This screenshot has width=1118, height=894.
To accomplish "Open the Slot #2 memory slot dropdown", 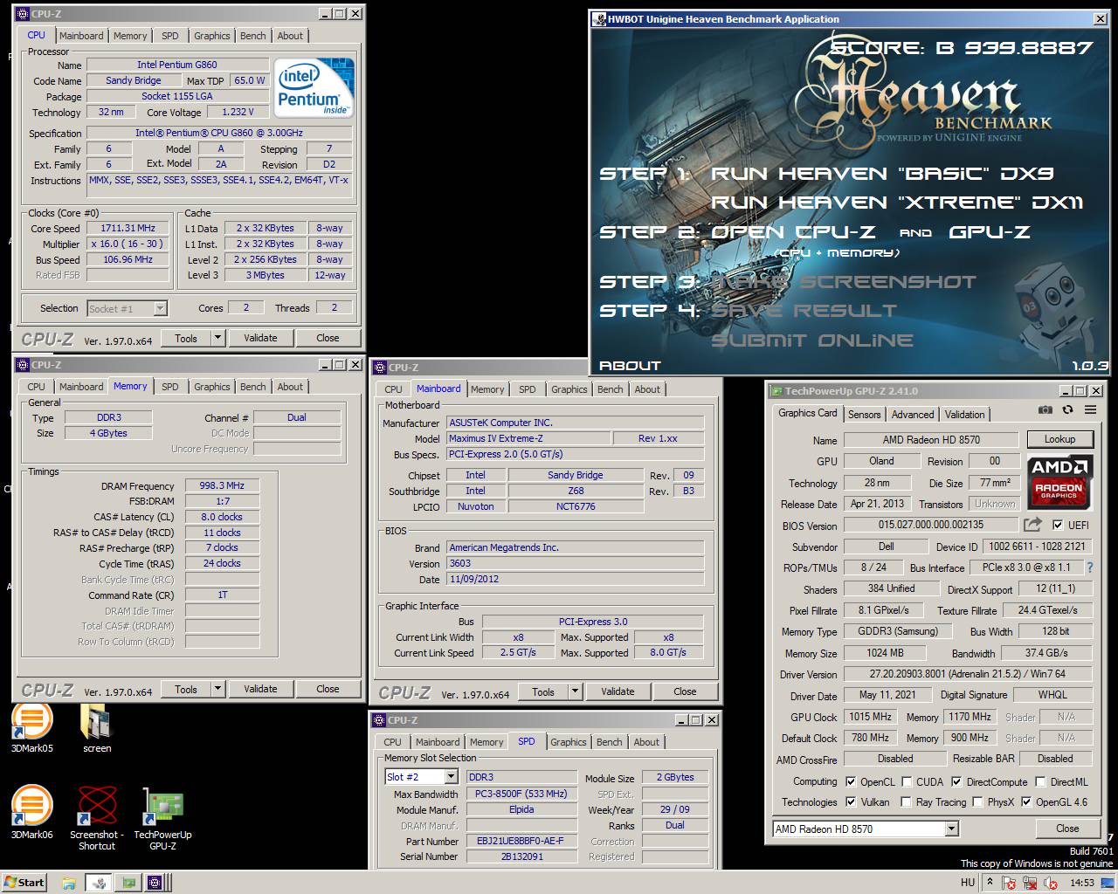I will [451, 776].
